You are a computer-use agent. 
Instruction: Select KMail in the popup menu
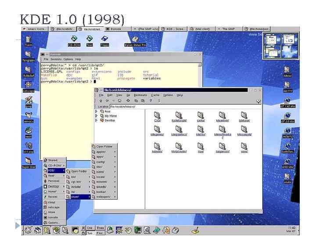pos(54,202)
